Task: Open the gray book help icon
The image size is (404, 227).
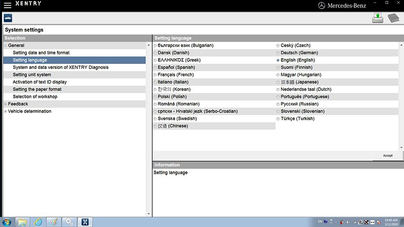Action: pos(394,19)
